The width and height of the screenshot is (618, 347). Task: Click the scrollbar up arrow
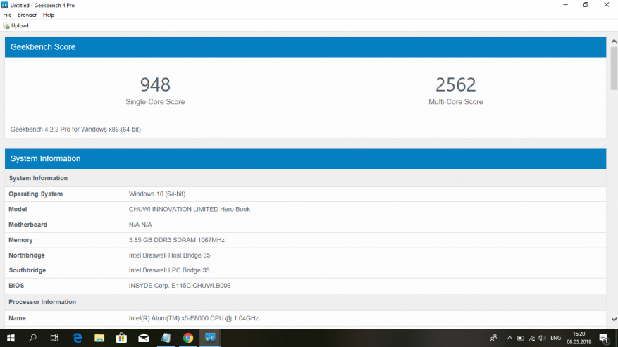[614, 42]
